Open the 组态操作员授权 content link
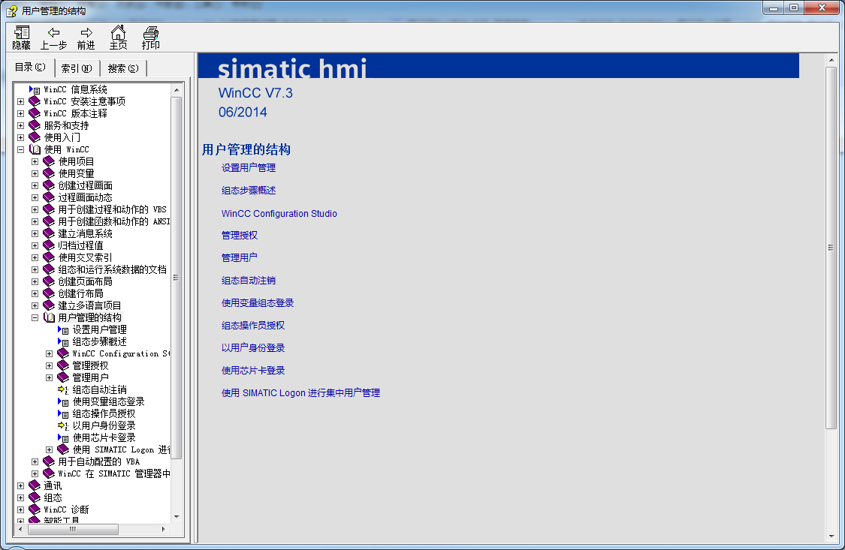The image size is (845, 550). 252,326
